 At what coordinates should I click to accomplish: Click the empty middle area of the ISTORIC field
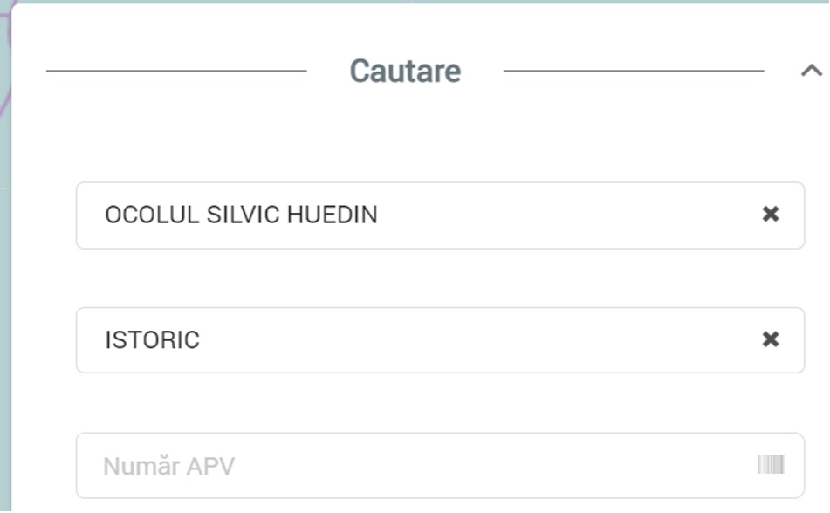[477, 340]
